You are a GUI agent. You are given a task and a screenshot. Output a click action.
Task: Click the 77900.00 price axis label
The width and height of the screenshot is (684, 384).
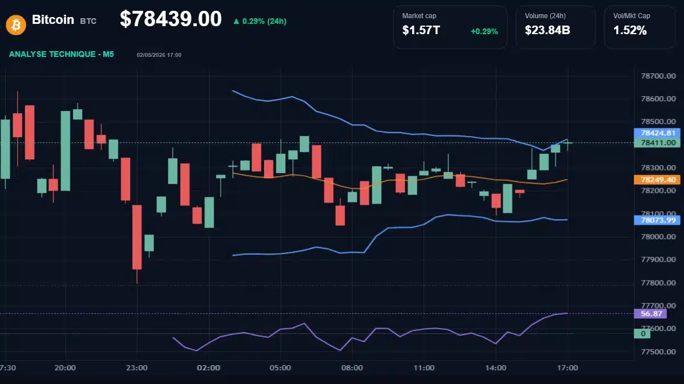click(658, 260)
